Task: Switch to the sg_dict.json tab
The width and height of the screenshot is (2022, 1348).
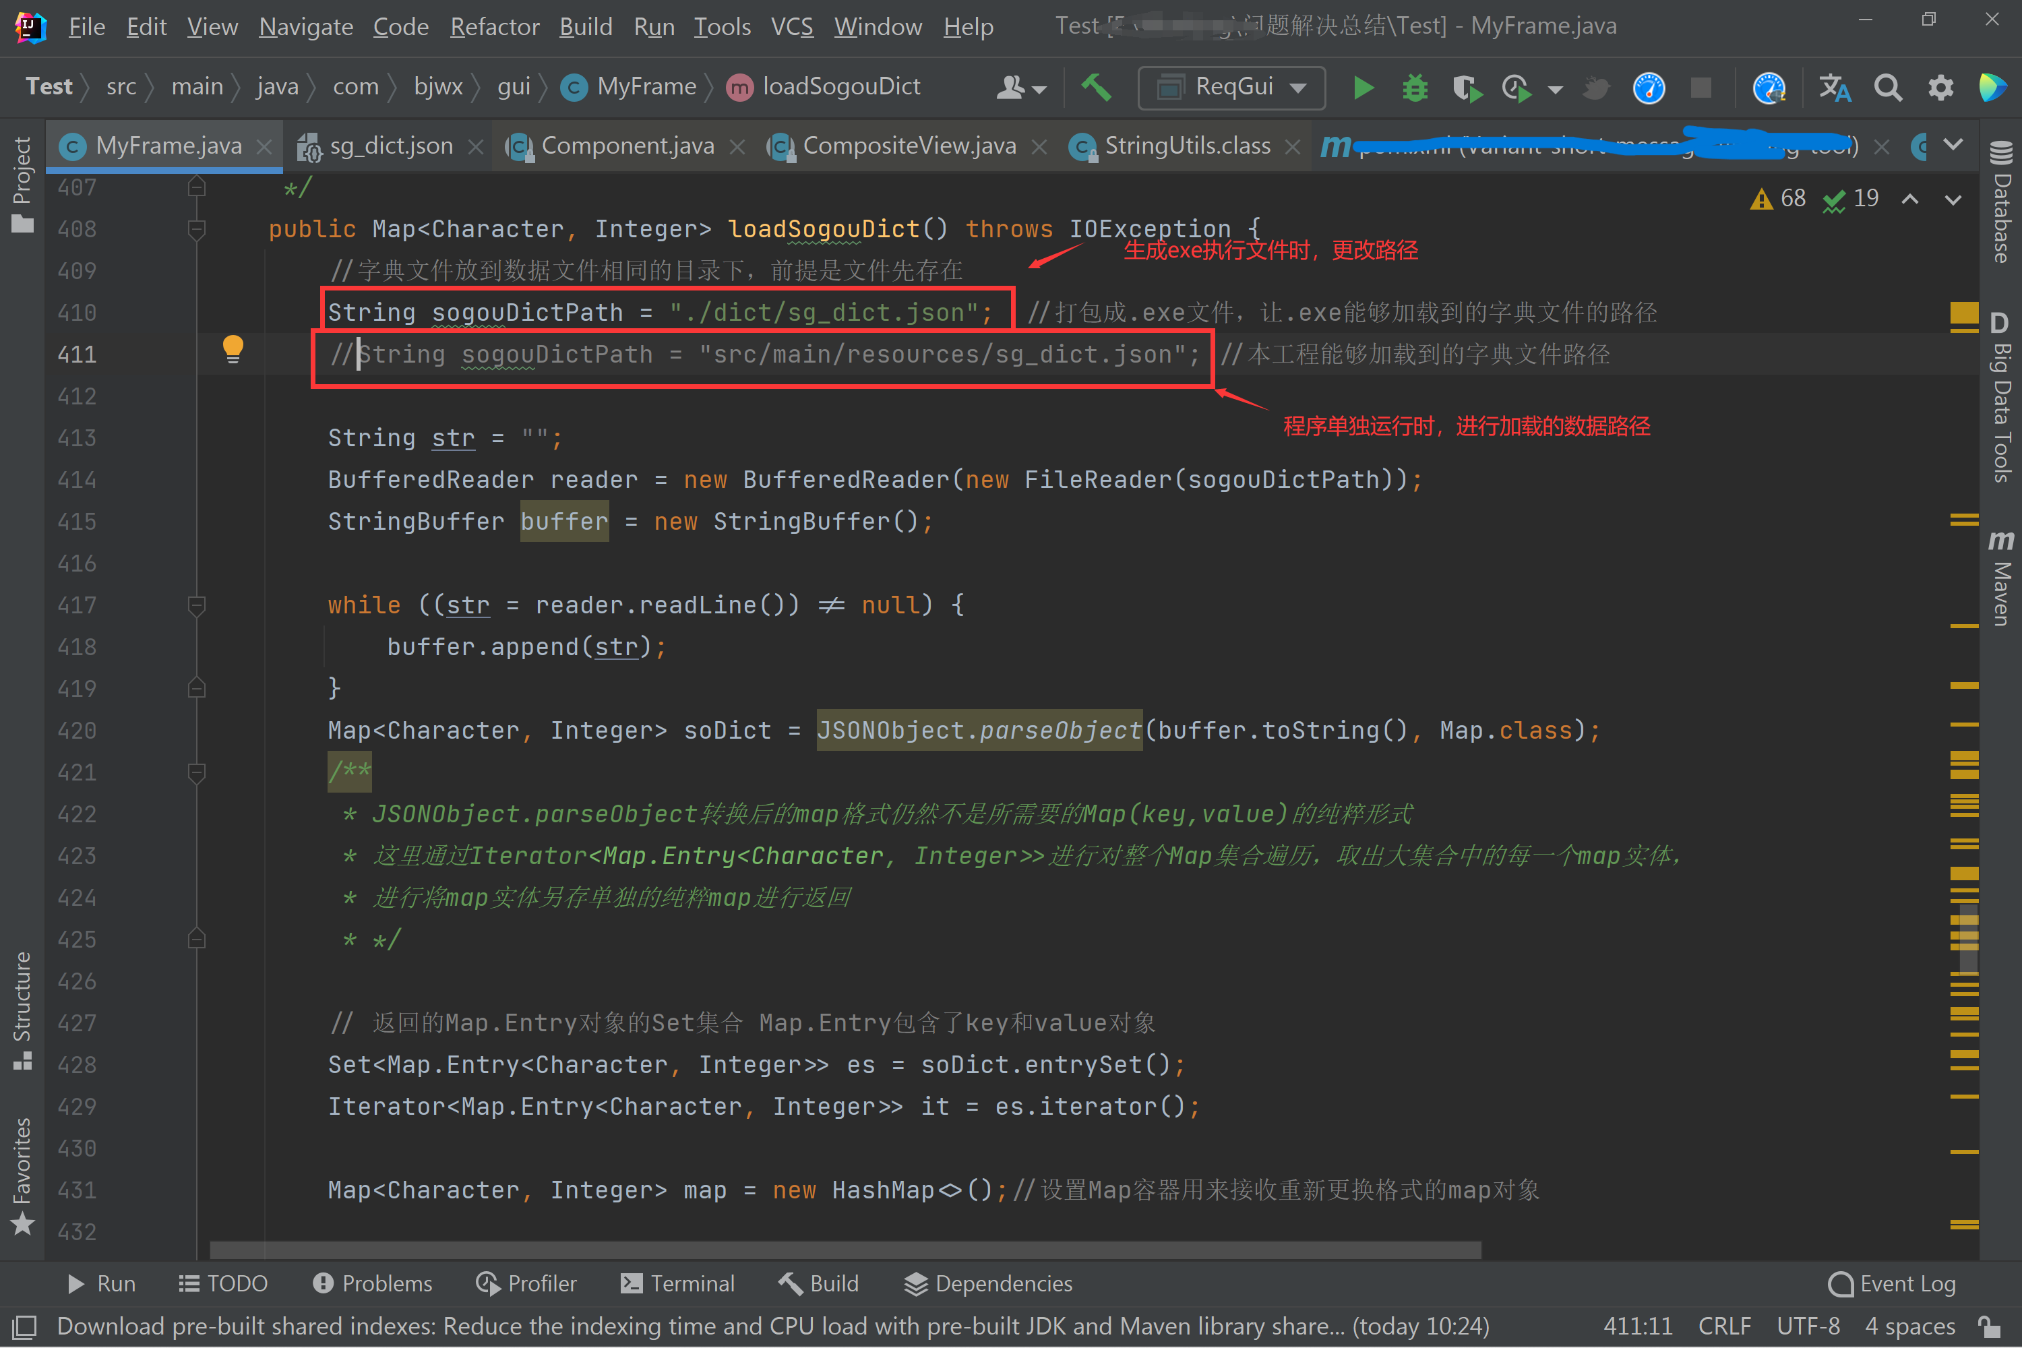Action: (x=391, y=146)
